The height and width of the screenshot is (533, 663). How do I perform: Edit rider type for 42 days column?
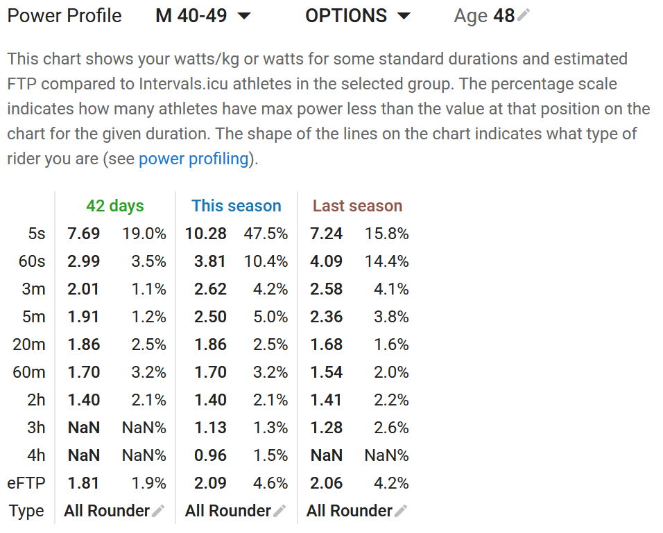[x=158, y=511]
